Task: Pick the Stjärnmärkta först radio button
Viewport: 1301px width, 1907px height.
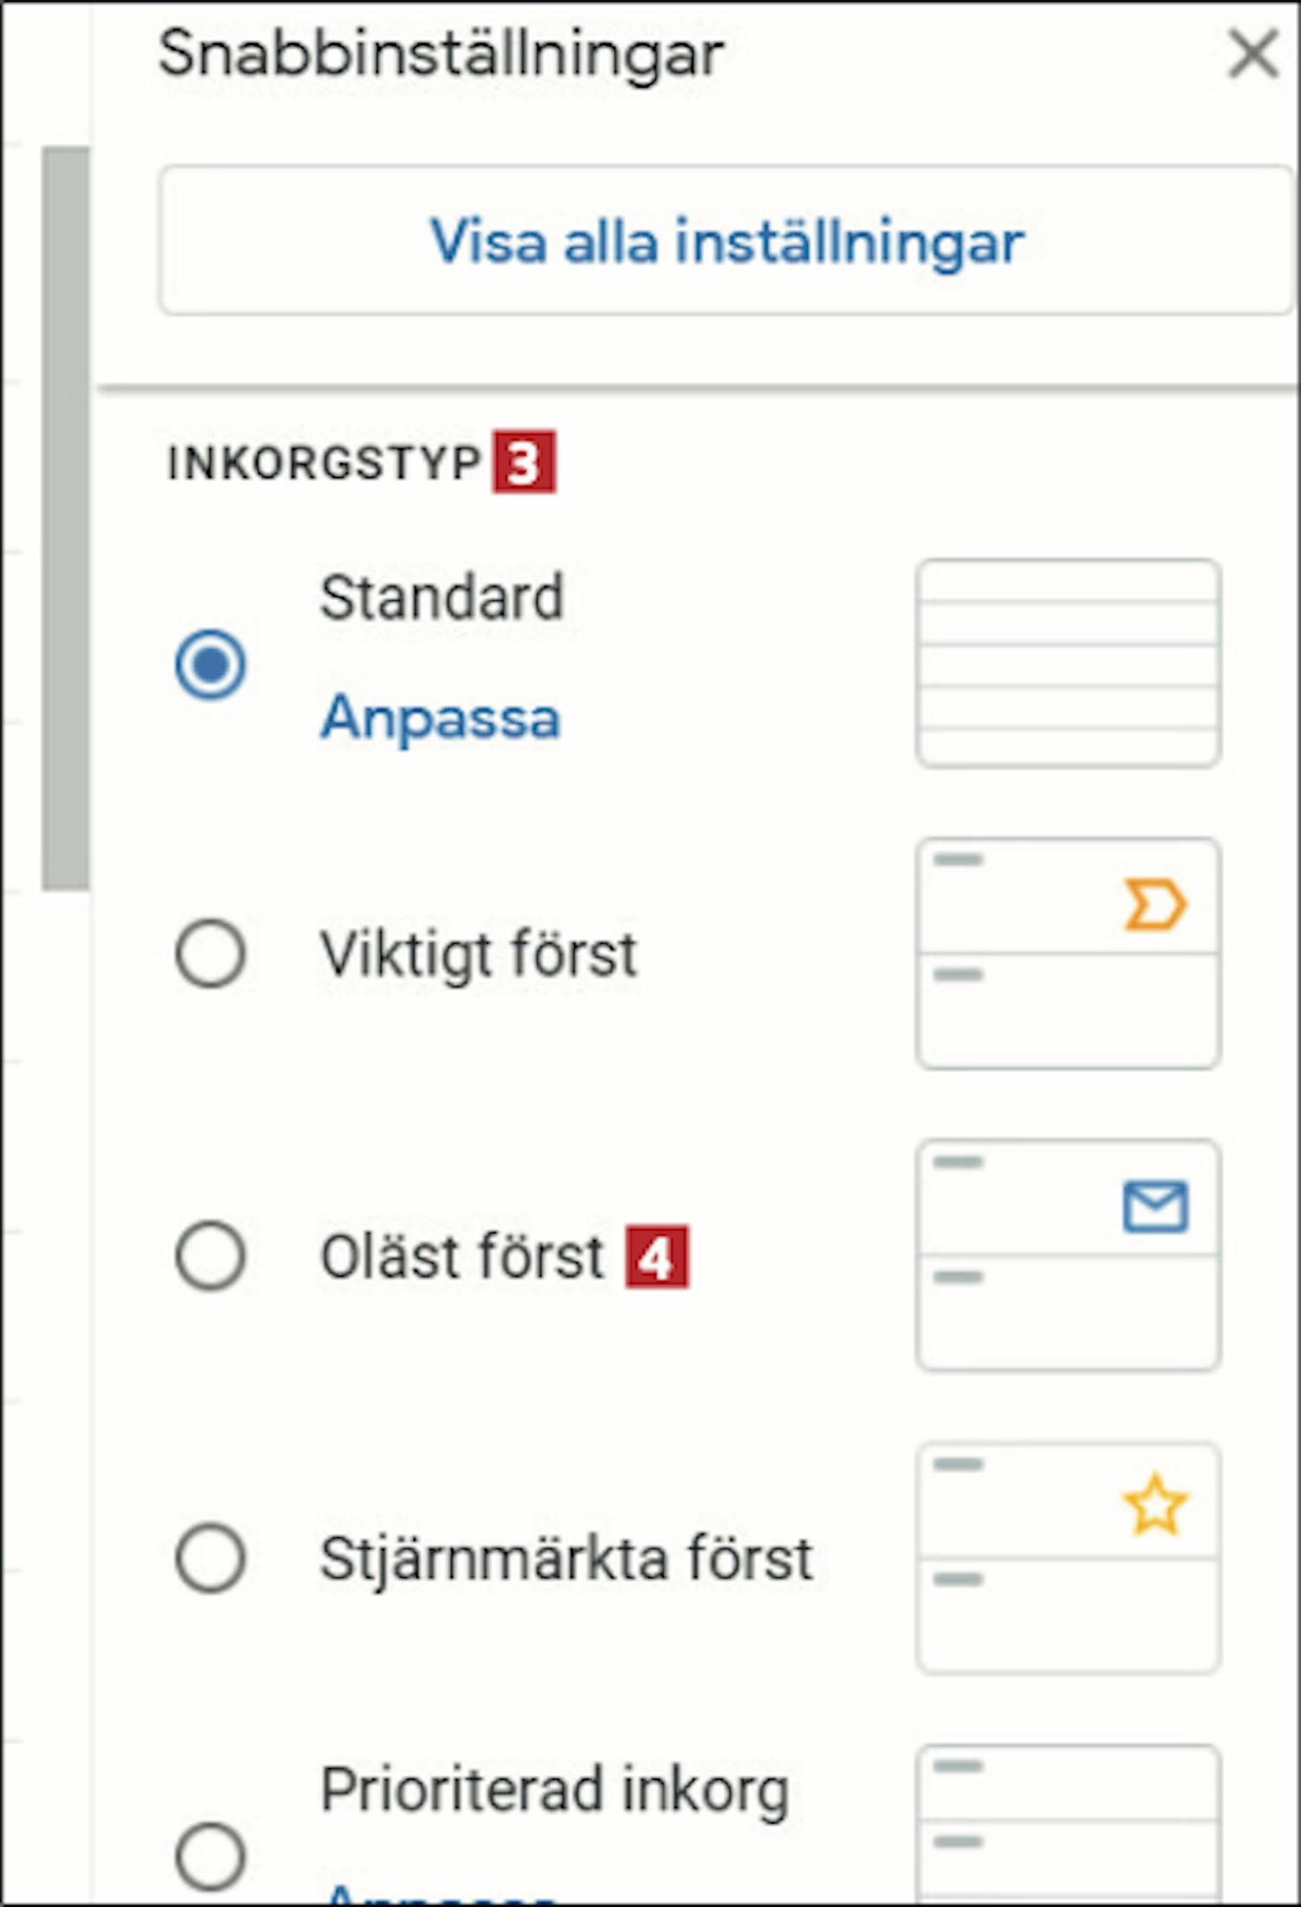Action: (x=210, y=1558)
